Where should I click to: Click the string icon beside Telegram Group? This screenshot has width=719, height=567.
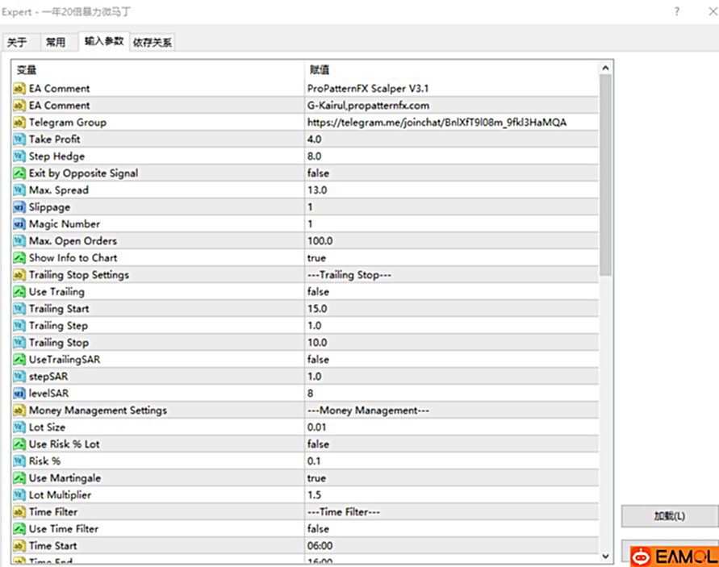19,123
